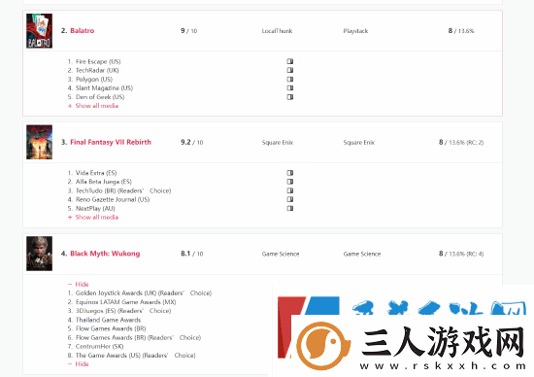Click the LocalThunk developer name
Screen dimensions: 534x377
[x=277, y=31]
